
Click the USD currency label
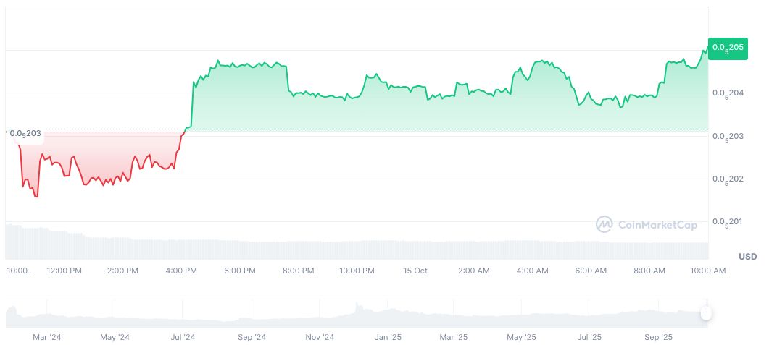tap(747, 257)
